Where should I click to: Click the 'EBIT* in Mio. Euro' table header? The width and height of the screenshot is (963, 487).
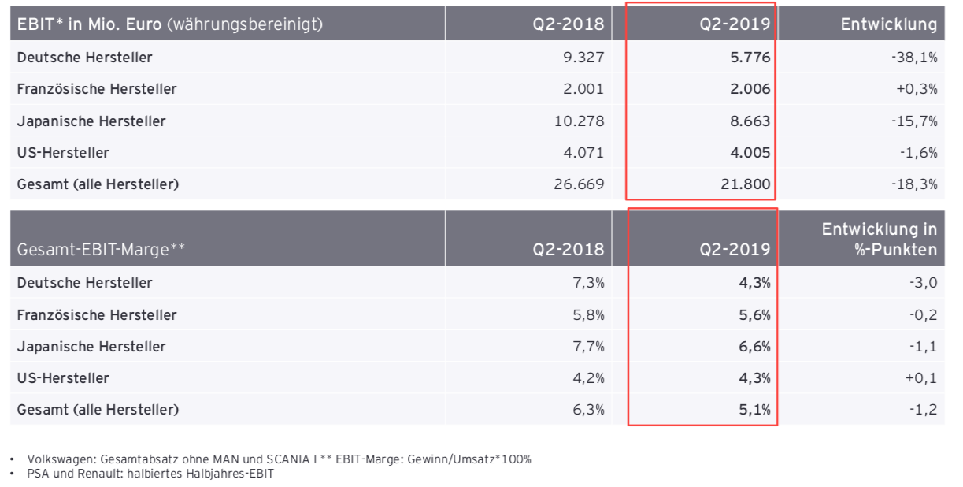coord(170,24)
